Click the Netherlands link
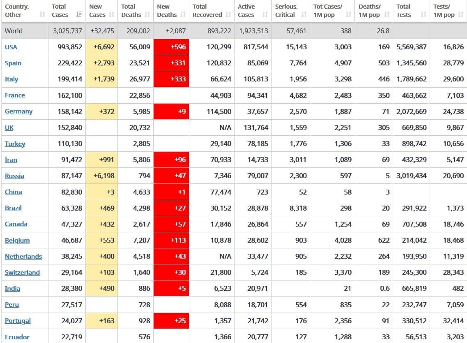Screen dimensions: 467x343 point(23,256)
